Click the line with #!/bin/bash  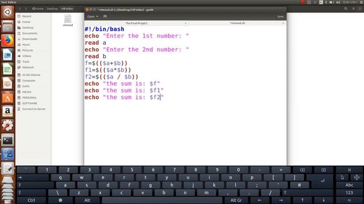pos(104,29)
